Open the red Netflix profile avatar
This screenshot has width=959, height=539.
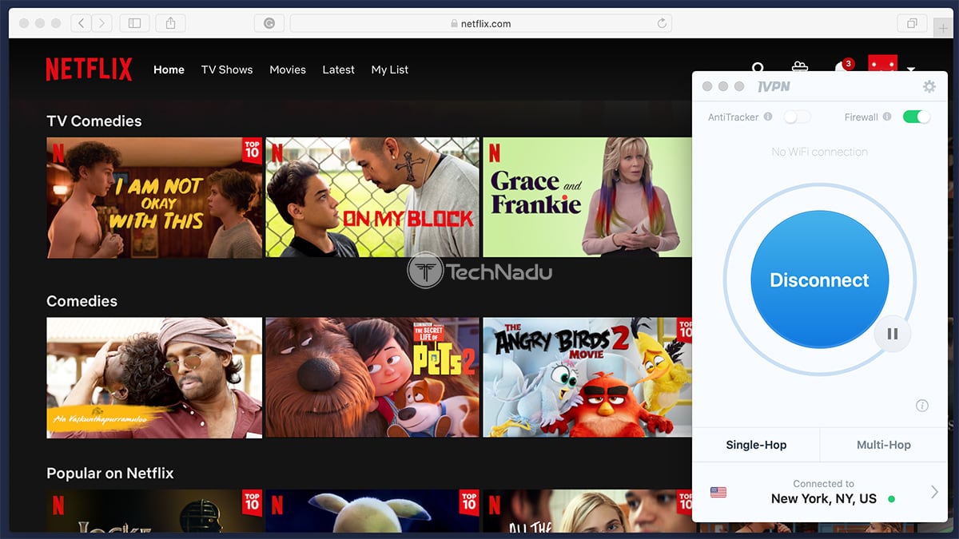tap(882, 64)
